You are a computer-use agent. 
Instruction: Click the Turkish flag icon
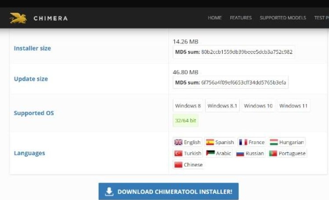point(178,154)
